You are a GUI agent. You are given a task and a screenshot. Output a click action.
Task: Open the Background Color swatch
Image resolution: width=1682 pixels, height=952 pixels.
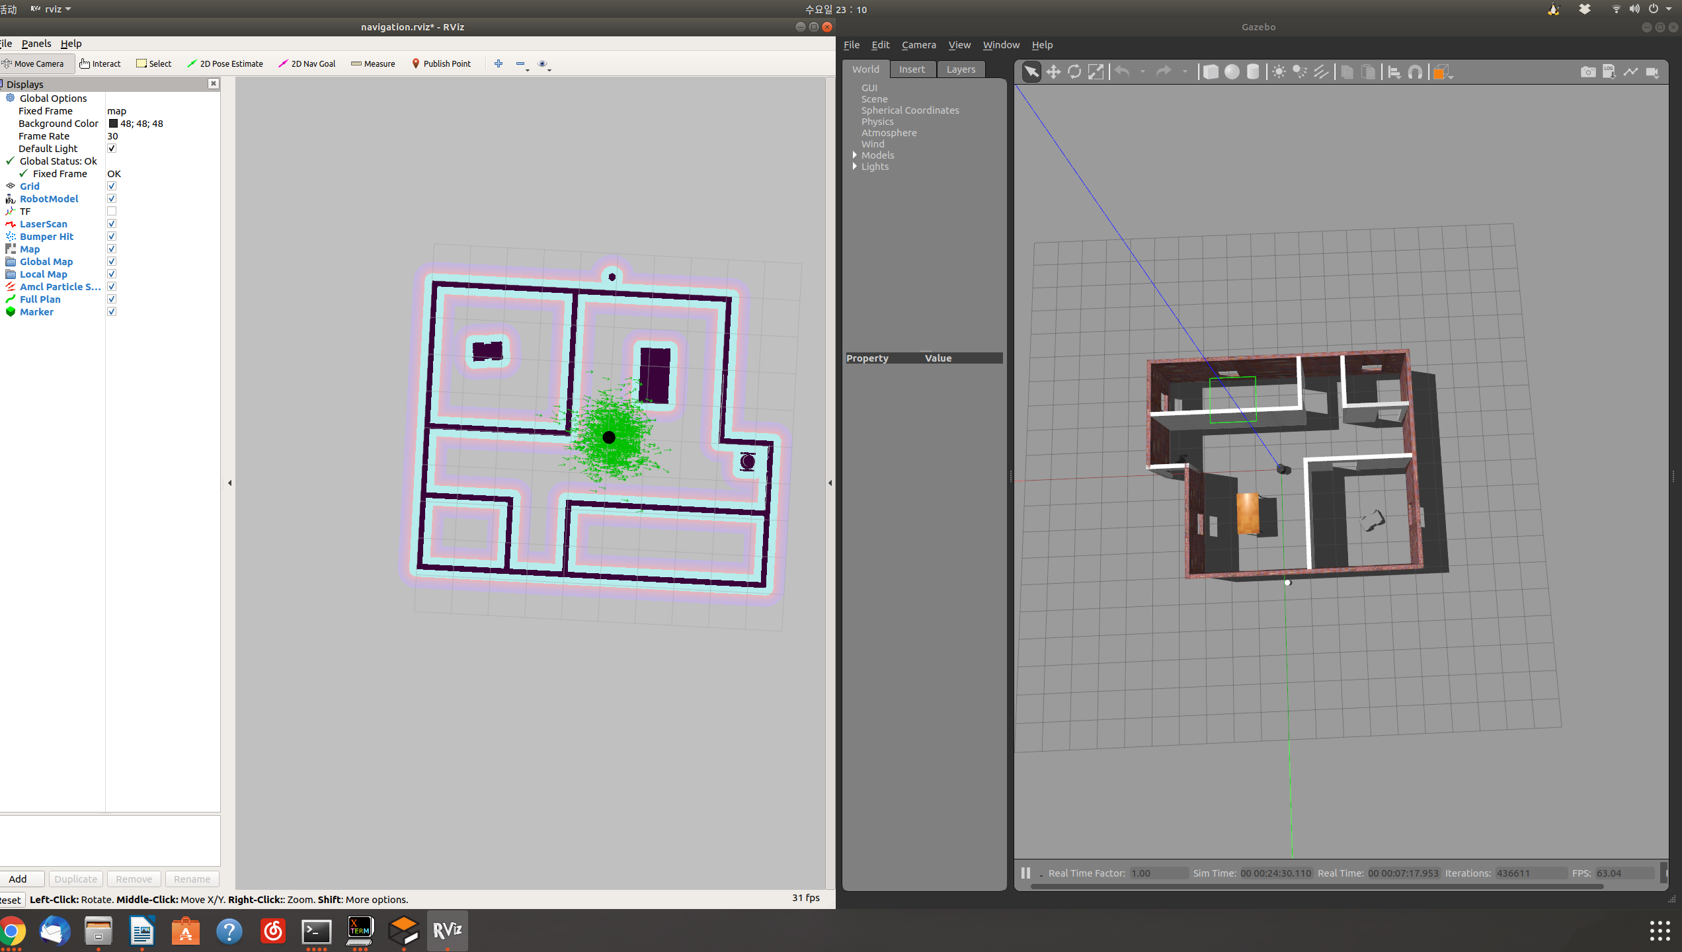[113, 123]
